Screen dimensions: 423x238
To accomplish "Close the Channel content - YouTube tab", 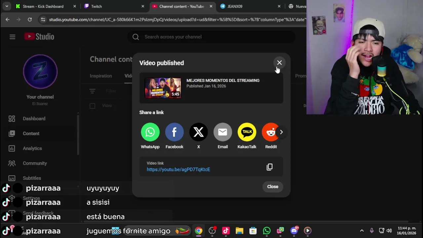I will (211, 6).
